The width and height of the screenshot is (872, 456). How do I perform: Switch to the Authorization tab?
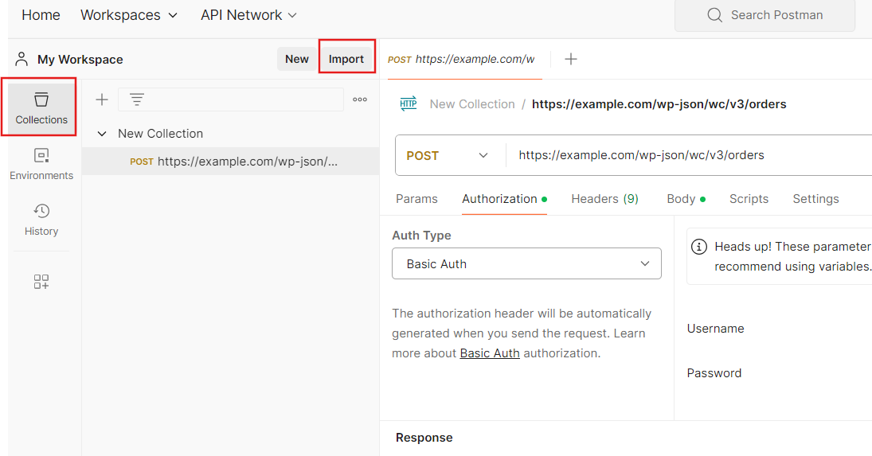point(504,199)
